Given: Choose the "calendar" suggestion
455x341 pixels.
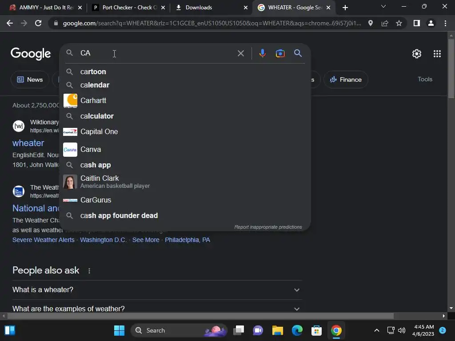Looking at the screenshot, I should pos(185,85).
